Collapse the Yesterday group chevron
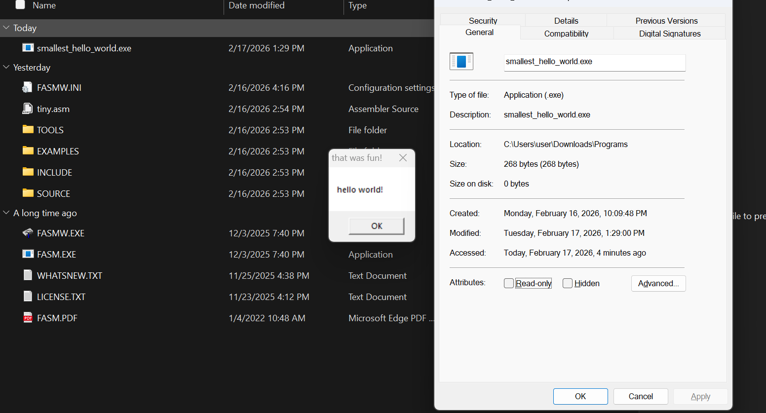Image resolution: width=766 pixels, height=413 pixels. coord(6,67)
